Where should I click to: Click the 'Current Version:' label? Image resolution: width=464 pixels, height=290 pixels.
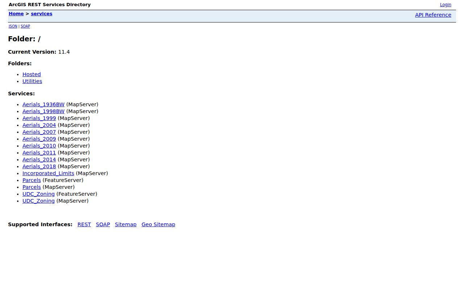click(x=32, y=52)
